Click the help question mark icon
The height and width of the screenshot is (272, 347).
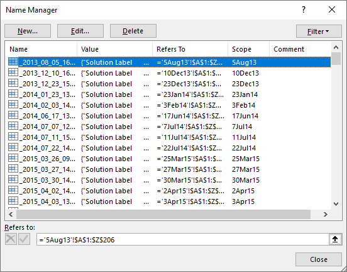[304, 9]
